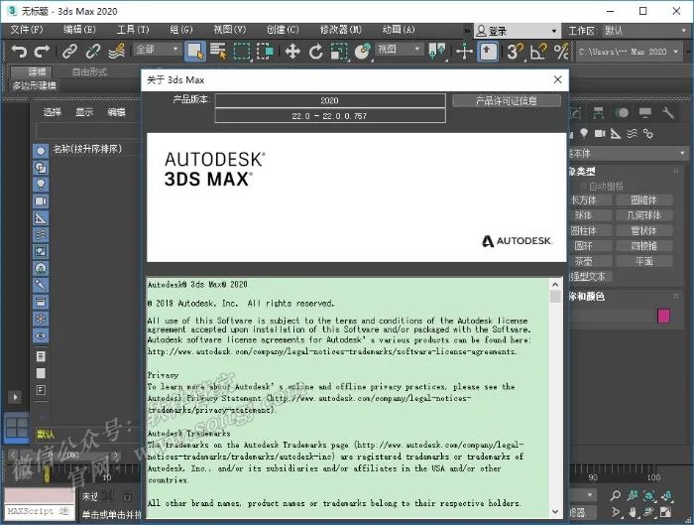Toggle geometry display filter in scene explorer
Image resolution: width=694 pixels, height=525 pixels.
41,150
